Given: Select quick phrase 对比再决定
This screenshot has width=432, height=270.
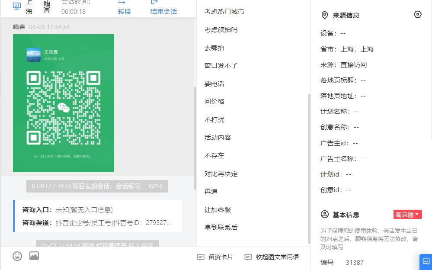Looking at the screenshot, I should coord(221,174).
